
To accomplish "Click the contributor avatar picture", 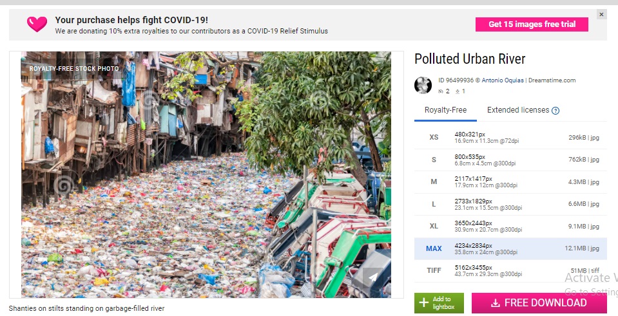I will (423, 86).
